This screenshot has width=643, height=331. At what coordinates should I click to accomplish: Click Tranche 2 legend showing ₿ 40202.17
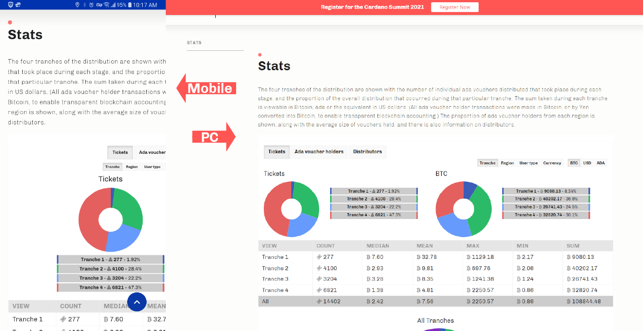coord(546,199)
